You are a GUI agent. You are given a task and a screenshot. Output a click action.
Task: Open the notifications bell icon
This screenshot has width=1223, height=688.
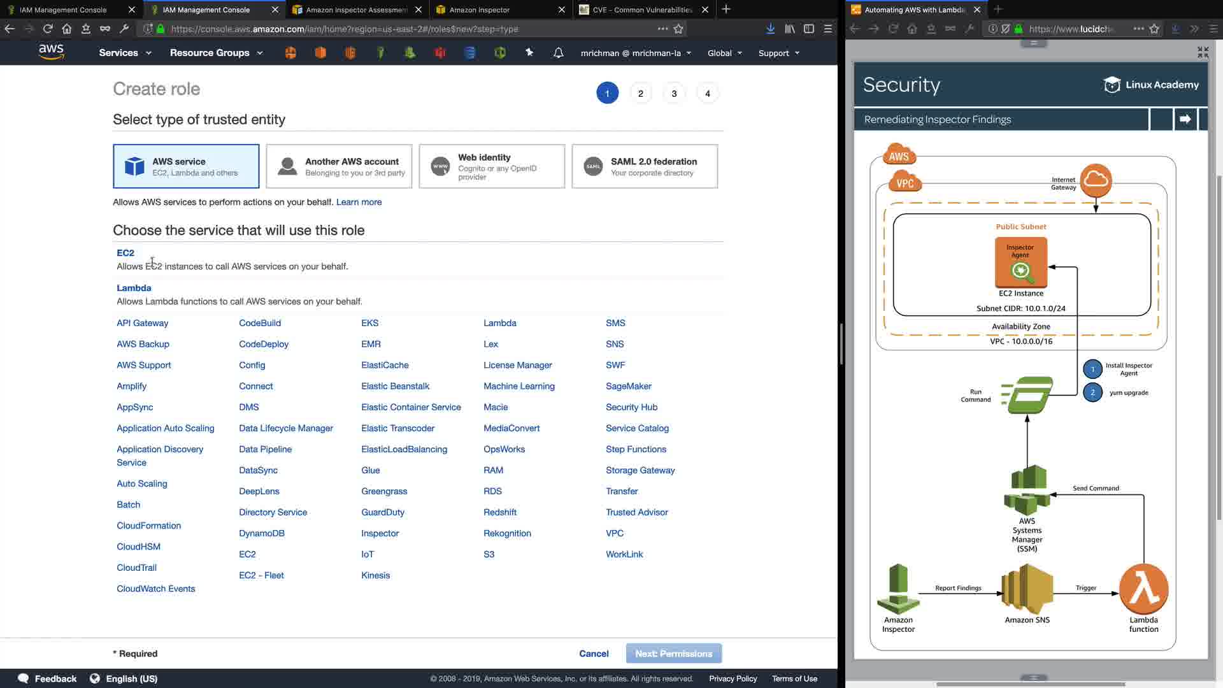tap(558, 53)
